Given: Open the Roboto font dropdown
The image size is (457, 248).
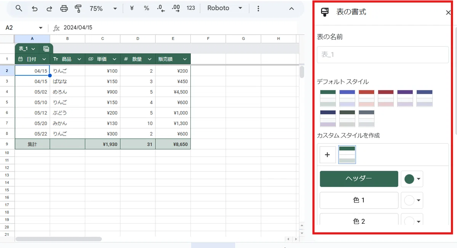Looking at the screenshot, I should click(x=225, y=8).
